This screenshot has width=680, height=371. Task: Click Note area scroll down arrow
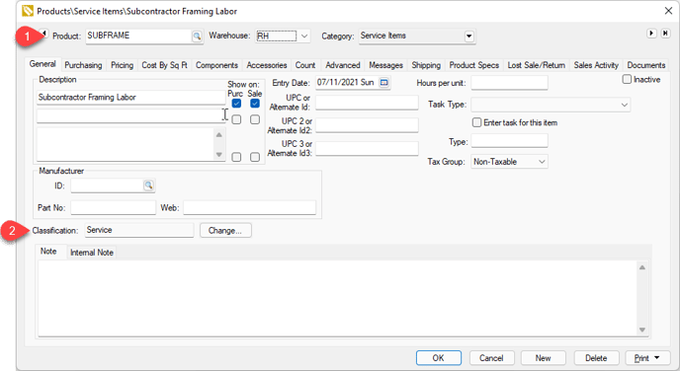point(641,330)
